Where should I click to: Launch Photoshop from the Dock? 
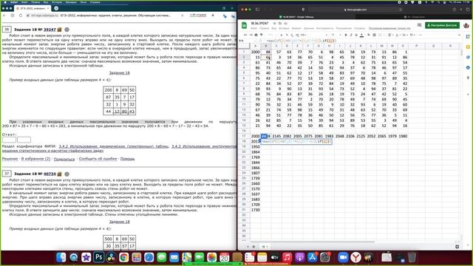coord(98,257)
